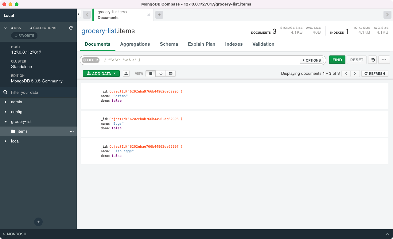The width and height of the screenshot is (393, 239).
Task: Click ObjectId ending in 62996
Action: (x=146, y=119)
